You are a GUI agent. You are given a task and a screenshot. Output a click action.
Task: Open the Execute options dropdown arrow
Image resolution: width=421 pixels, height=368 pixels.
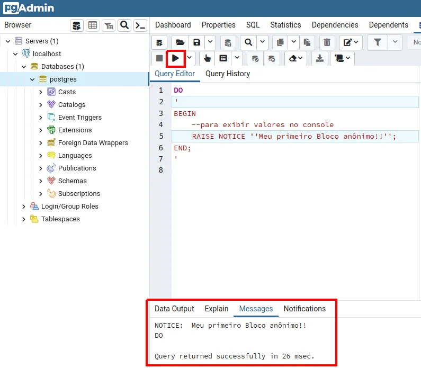pos(189,58)
